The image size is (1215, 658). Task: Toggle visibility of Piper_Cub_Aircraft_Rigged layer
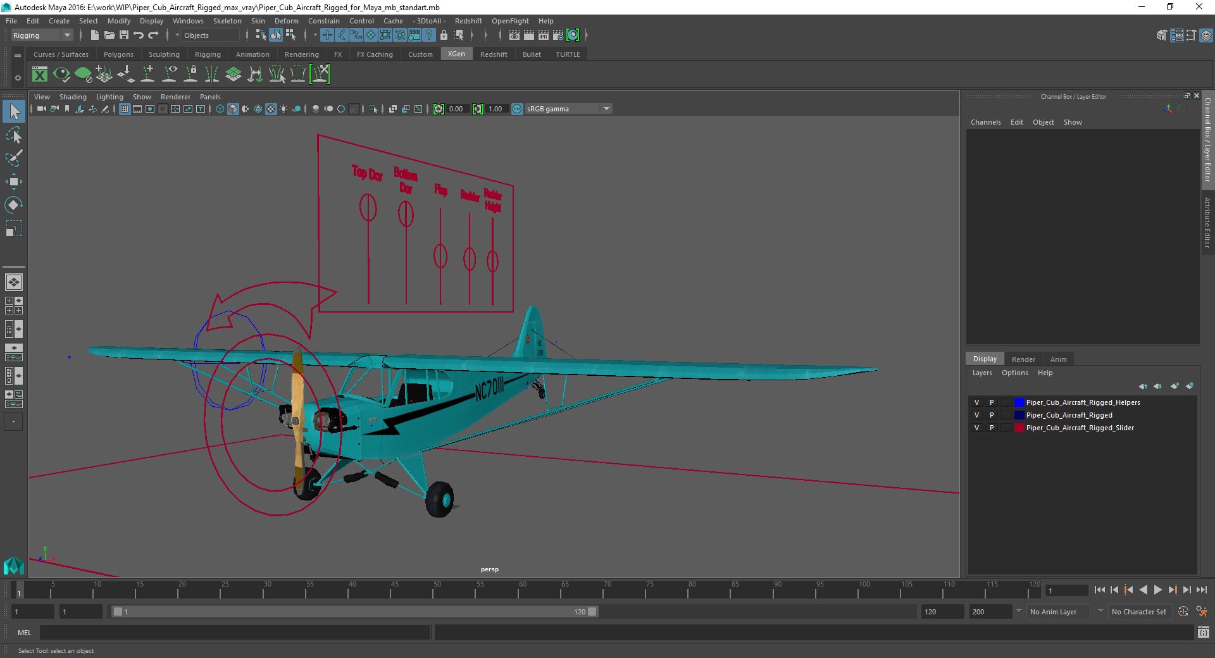click(x=976, y=415)
